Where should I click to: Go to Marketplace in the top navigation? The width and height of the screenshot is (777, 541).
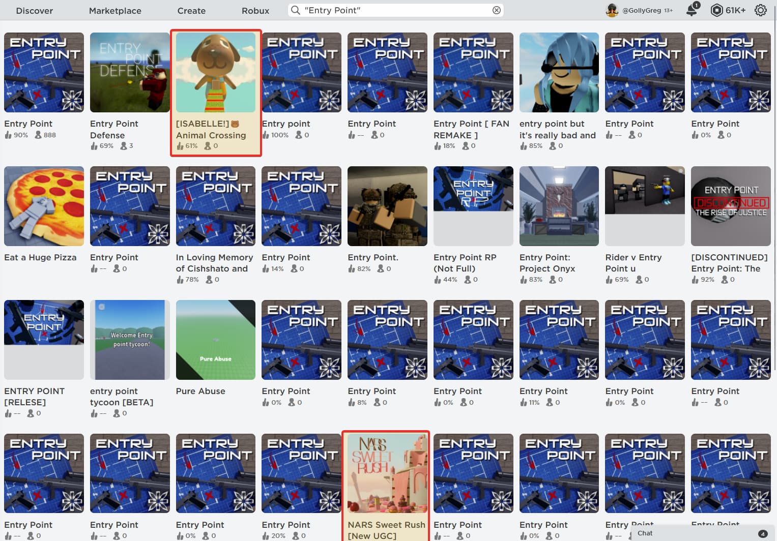(115, 11)
